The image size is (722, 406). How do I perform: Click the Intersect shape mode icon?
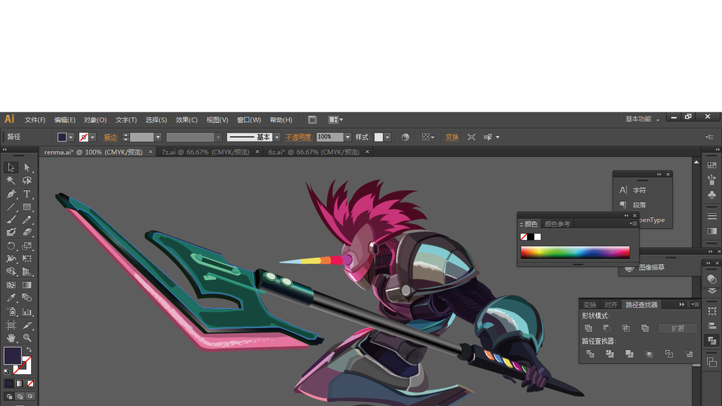tap(626, 328)
